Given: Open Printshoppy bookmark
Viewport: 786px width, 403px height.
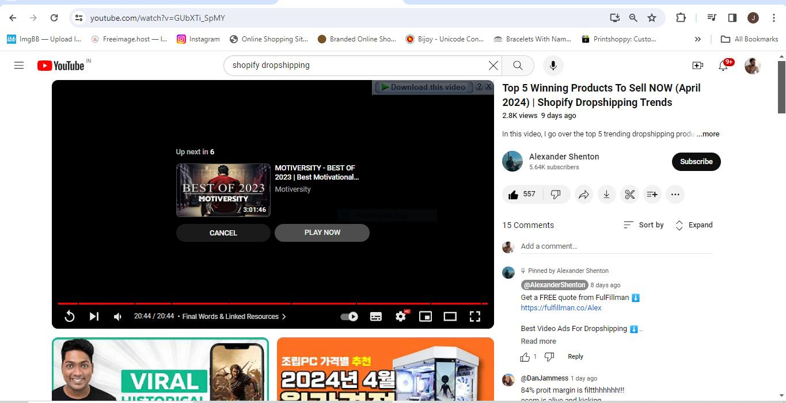Looking at the screenshot, I should click(619, 39).
